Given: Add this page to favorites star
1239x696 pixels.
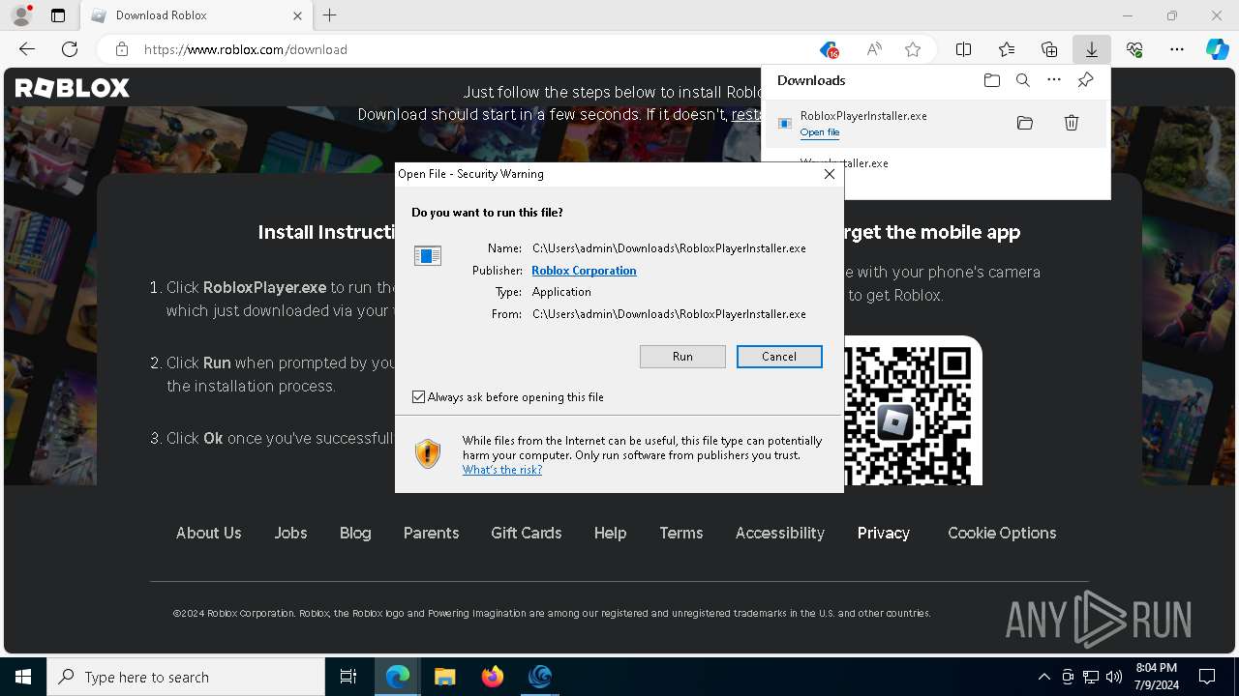Looking at the screenshot, I should [913, 49].
